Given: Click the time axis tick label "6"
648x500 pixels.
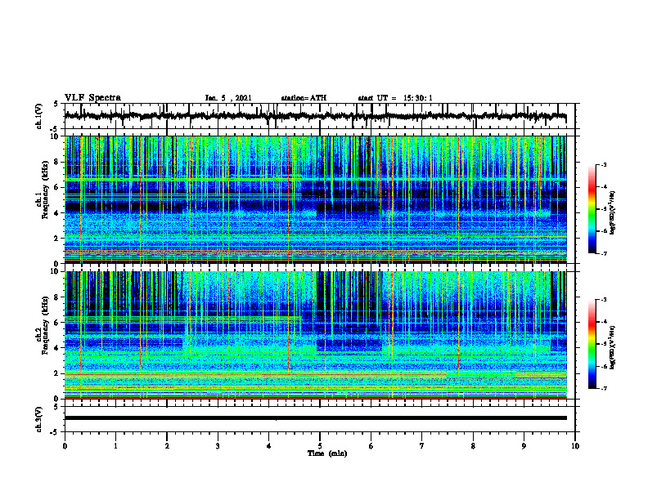Looking at the screenshot, I should click(371, 446).
